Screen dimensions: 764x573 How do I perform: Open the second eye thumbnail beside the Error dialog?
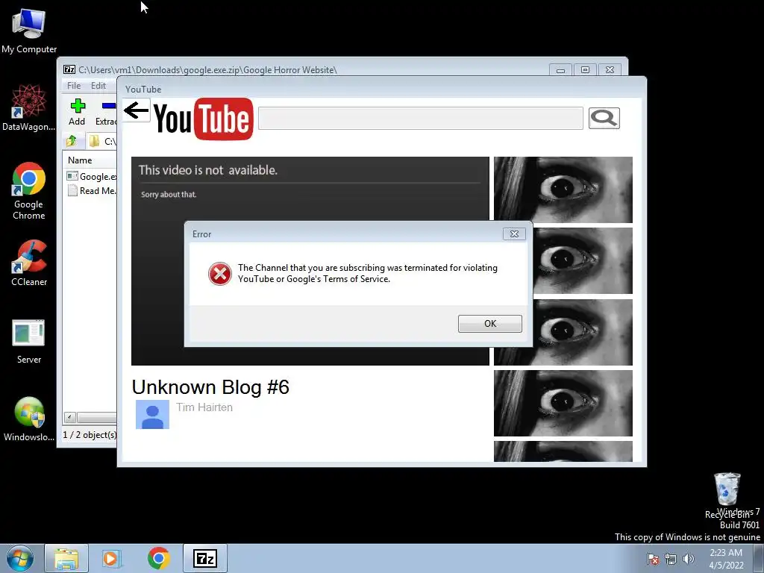point(583,260)
